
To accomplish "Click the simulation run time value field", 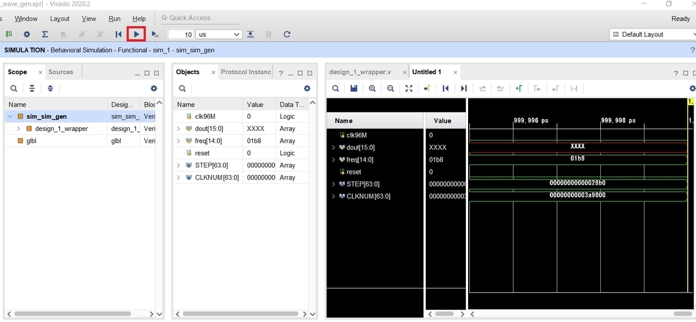I will point(181,34).
